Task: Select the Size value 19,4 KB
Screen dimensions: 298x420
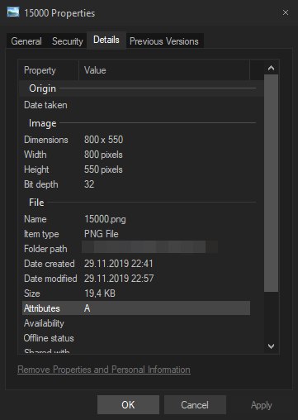Action: tap(100, 294)
